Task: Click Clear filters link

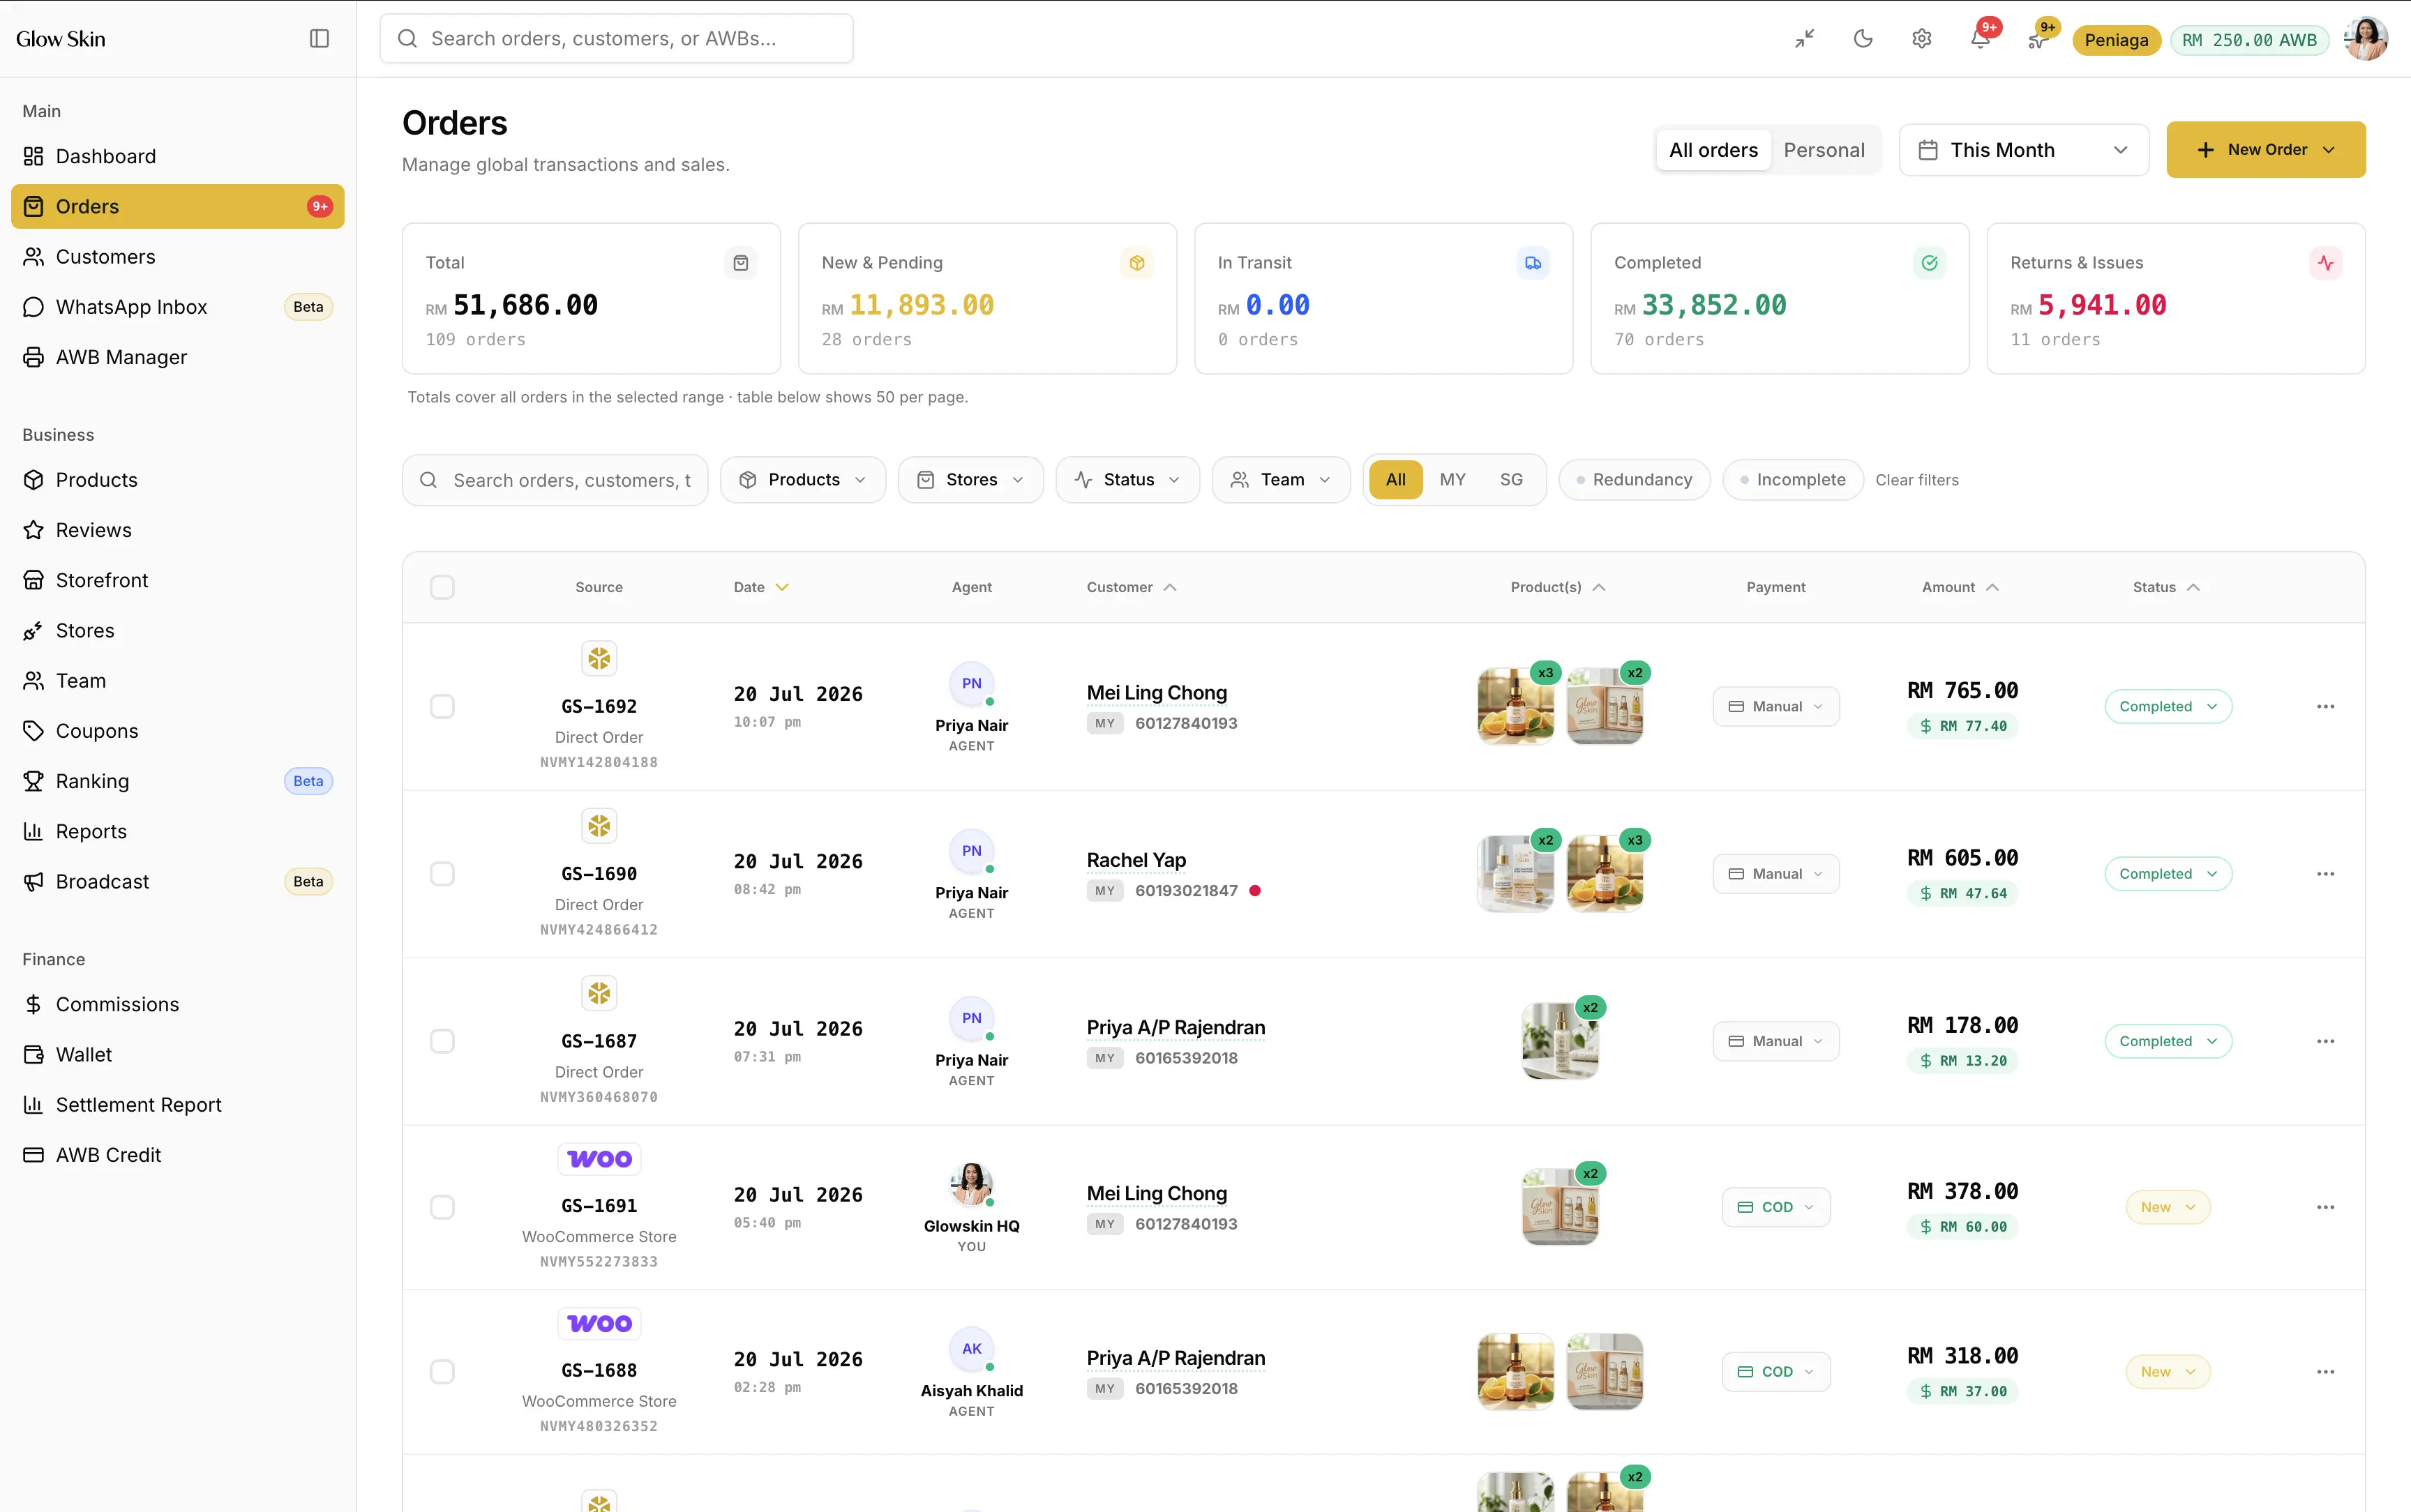Action: click(1916, 480)
